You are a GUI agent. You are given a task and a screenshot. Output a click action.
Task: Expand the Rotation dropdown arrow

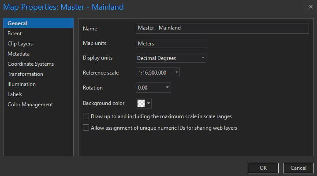167,87
